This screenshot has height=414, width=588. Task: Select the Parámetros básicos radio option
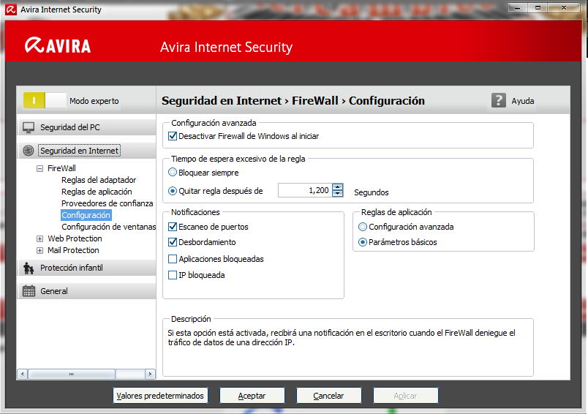[363, 242]
